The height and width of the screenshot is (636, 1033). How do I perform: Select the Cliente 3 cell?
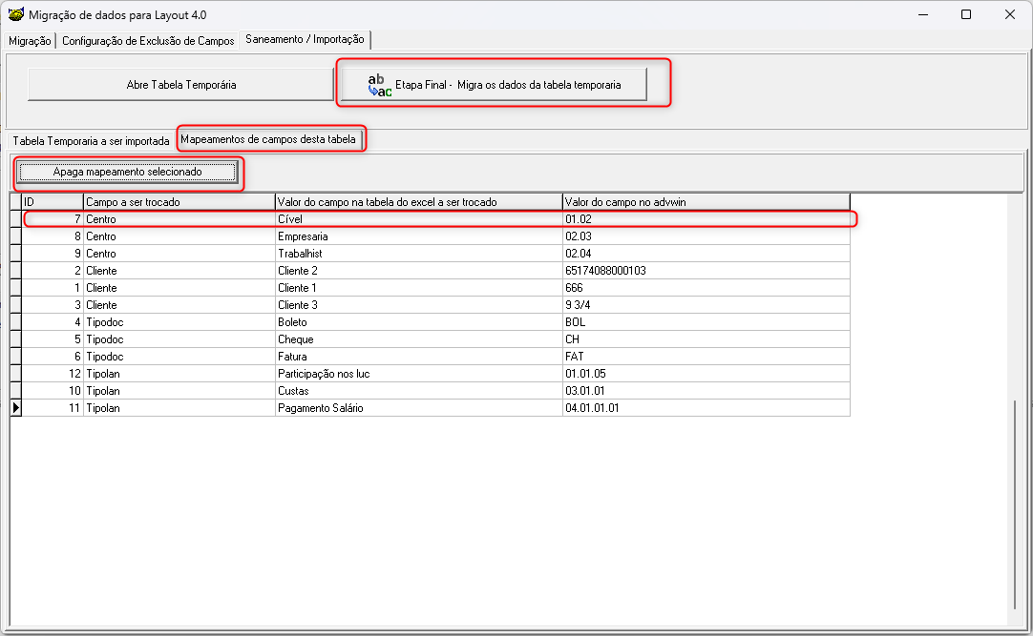tap(419, 304)
